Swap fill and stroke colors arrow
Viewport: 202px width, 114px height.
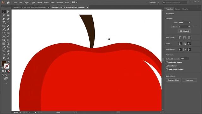pyautogui.click(x=9, y=62)
